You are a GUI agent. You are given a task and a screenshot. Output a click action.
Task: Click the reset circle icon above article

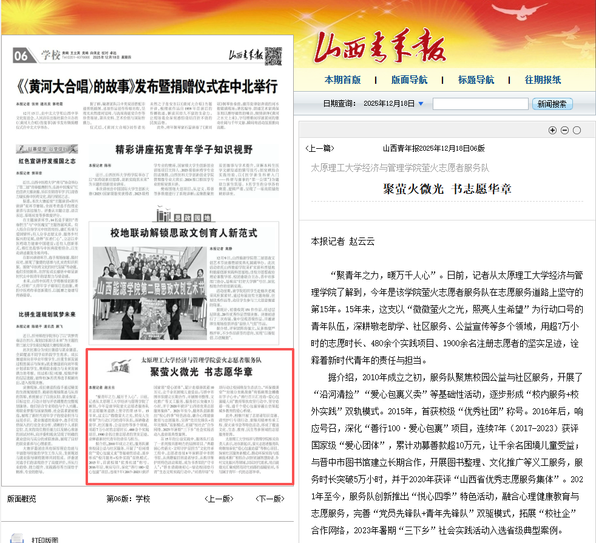pyautogui.click(x=577, y=130)
